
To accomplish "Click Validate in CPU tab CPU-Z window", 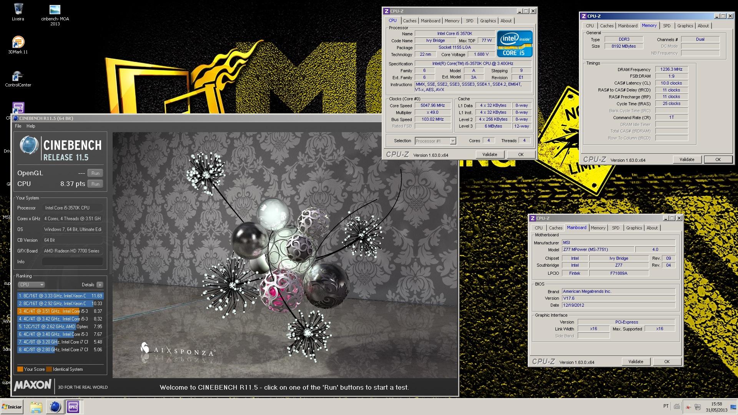I will [x=490, y=154].
